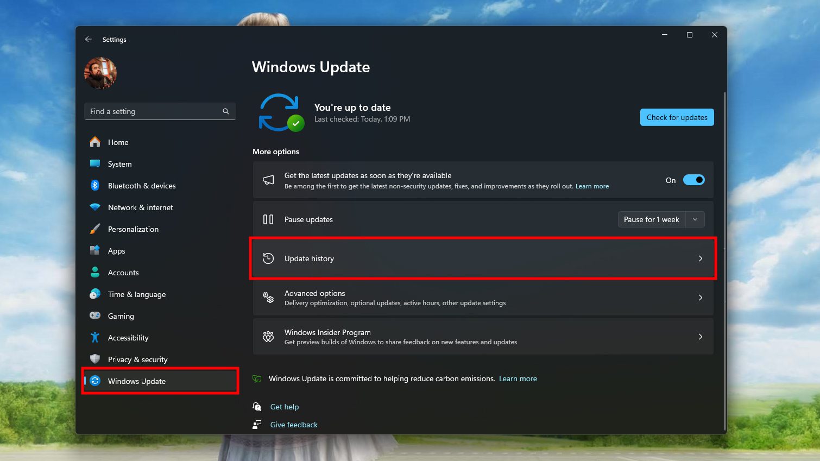Open the pause duration dropdown arrow

(x=695, y=219)
